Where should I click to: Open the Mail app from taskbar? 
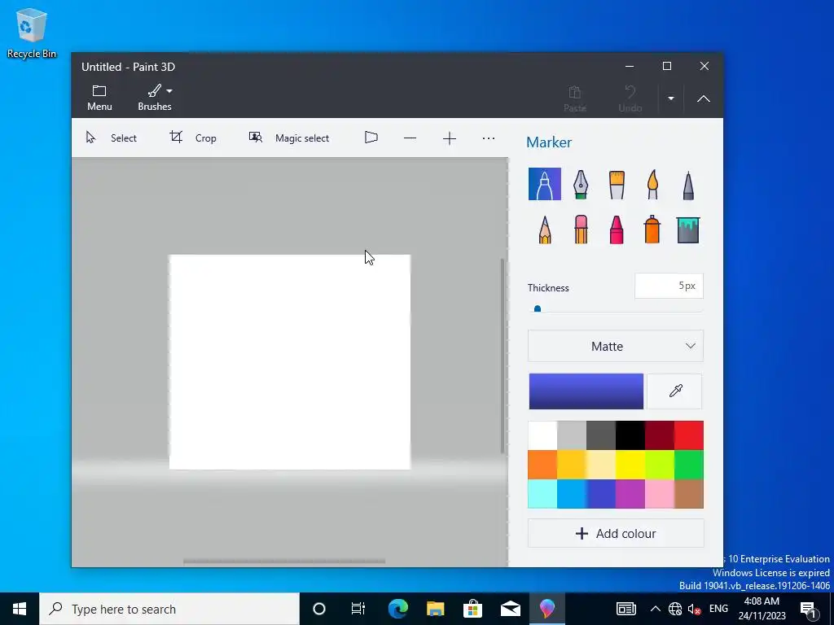[510, 609]
